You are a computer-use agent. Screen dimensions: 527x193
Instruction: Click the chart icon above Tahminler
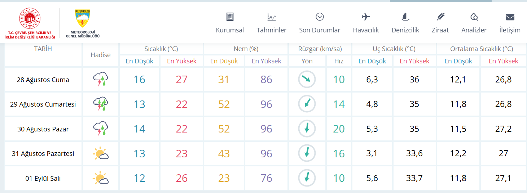tap(271, 17)
